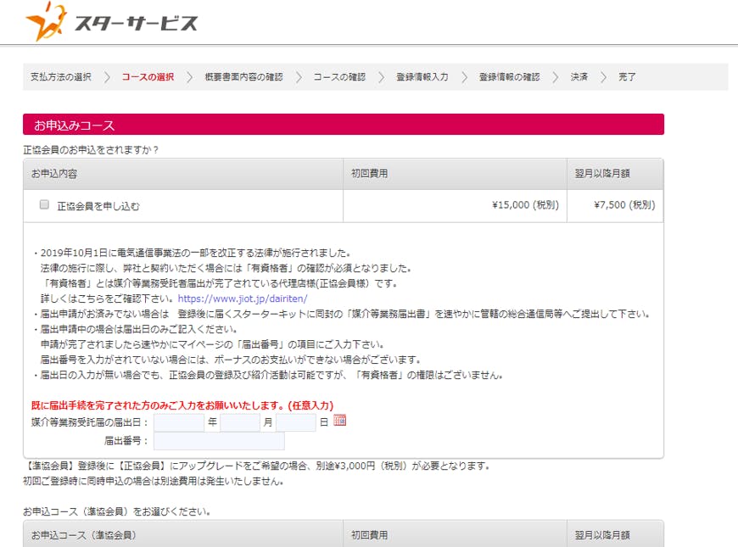Go to コースの確認 step
The image size is (738, 547).
click(339, 77)
